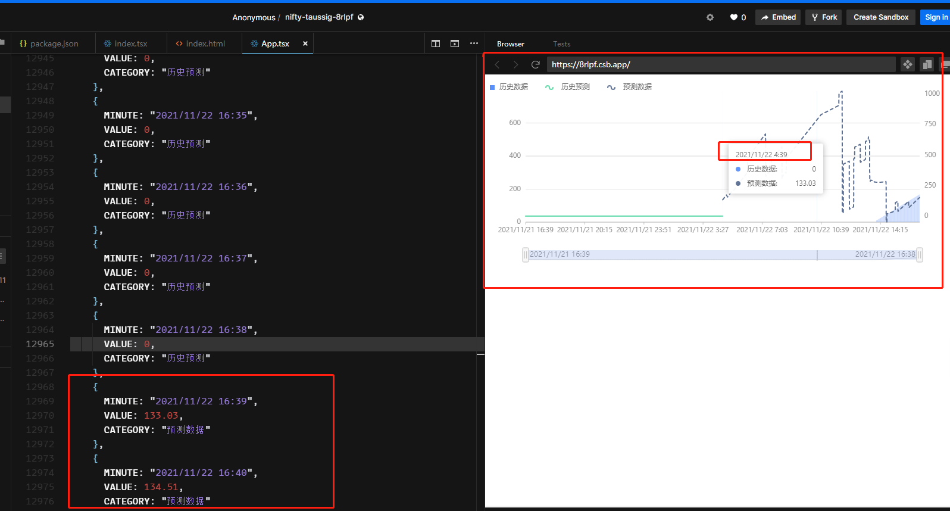Click the package.json file icon
The image size is (950, 511).
pos(23,43)
